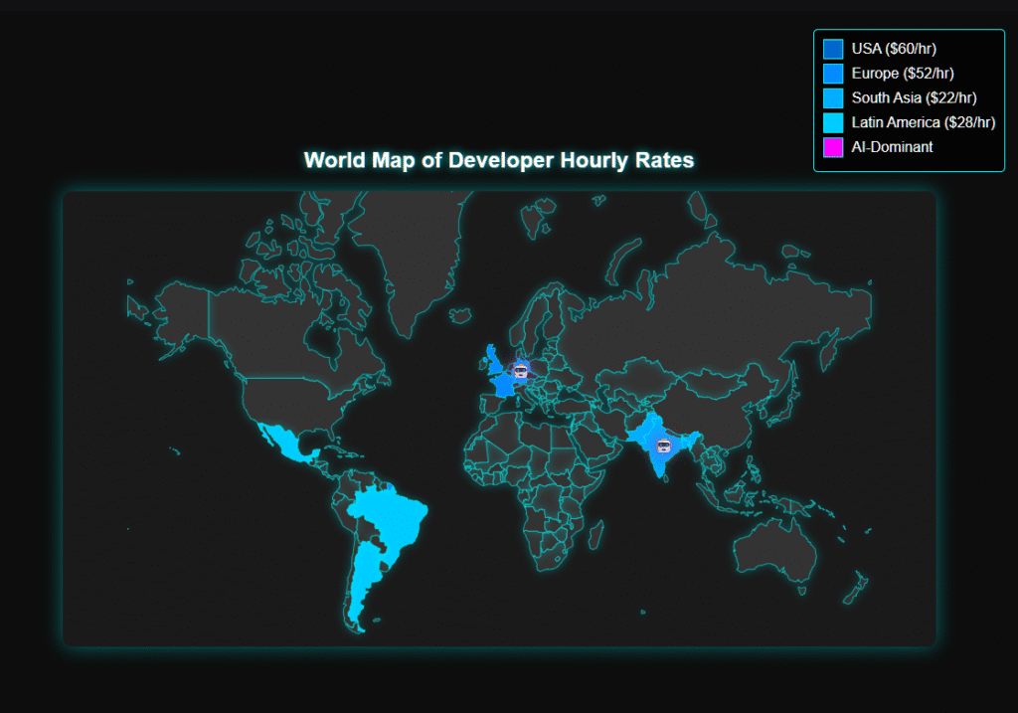Select highlighted India on the map
The width and height of the screenshot is (1018, 713).
[656, 462]
